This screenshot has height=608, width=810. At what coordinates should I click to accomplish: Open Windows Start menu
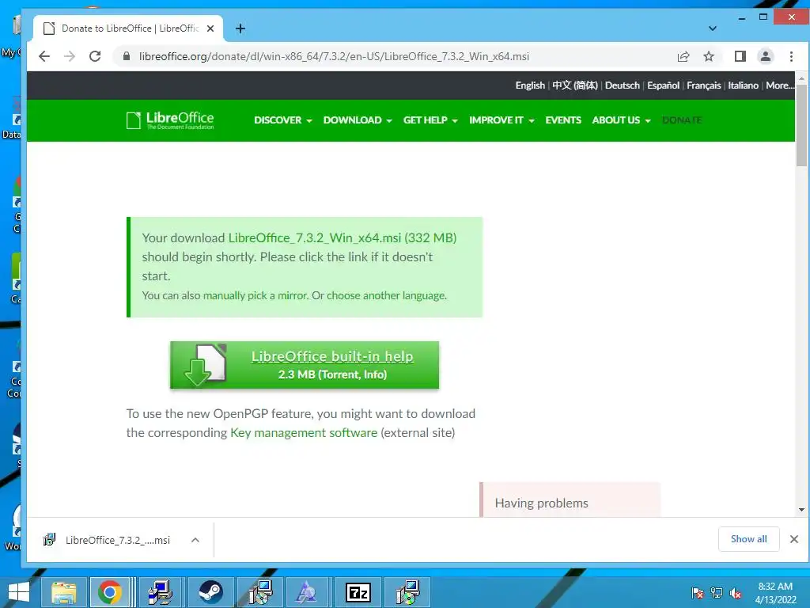pos(19,592)
